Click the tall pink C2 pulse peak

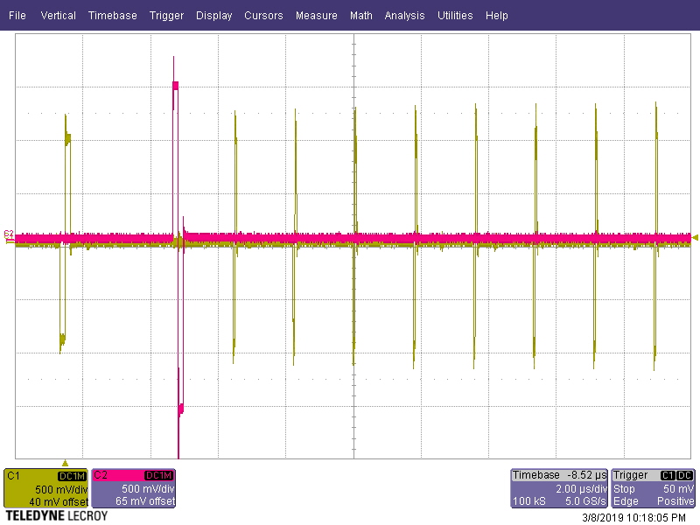click(x=176, y=85)
